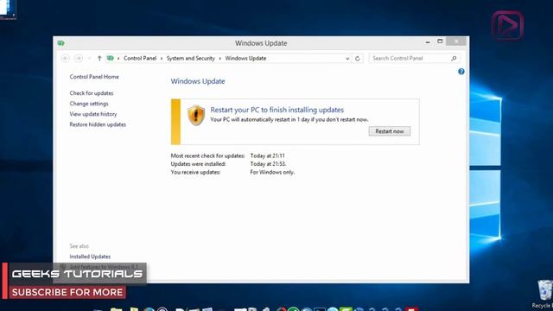This screenshot has height=311, width=553.
Task: Click the Windows Update page heading
Action: click(198, 81)
